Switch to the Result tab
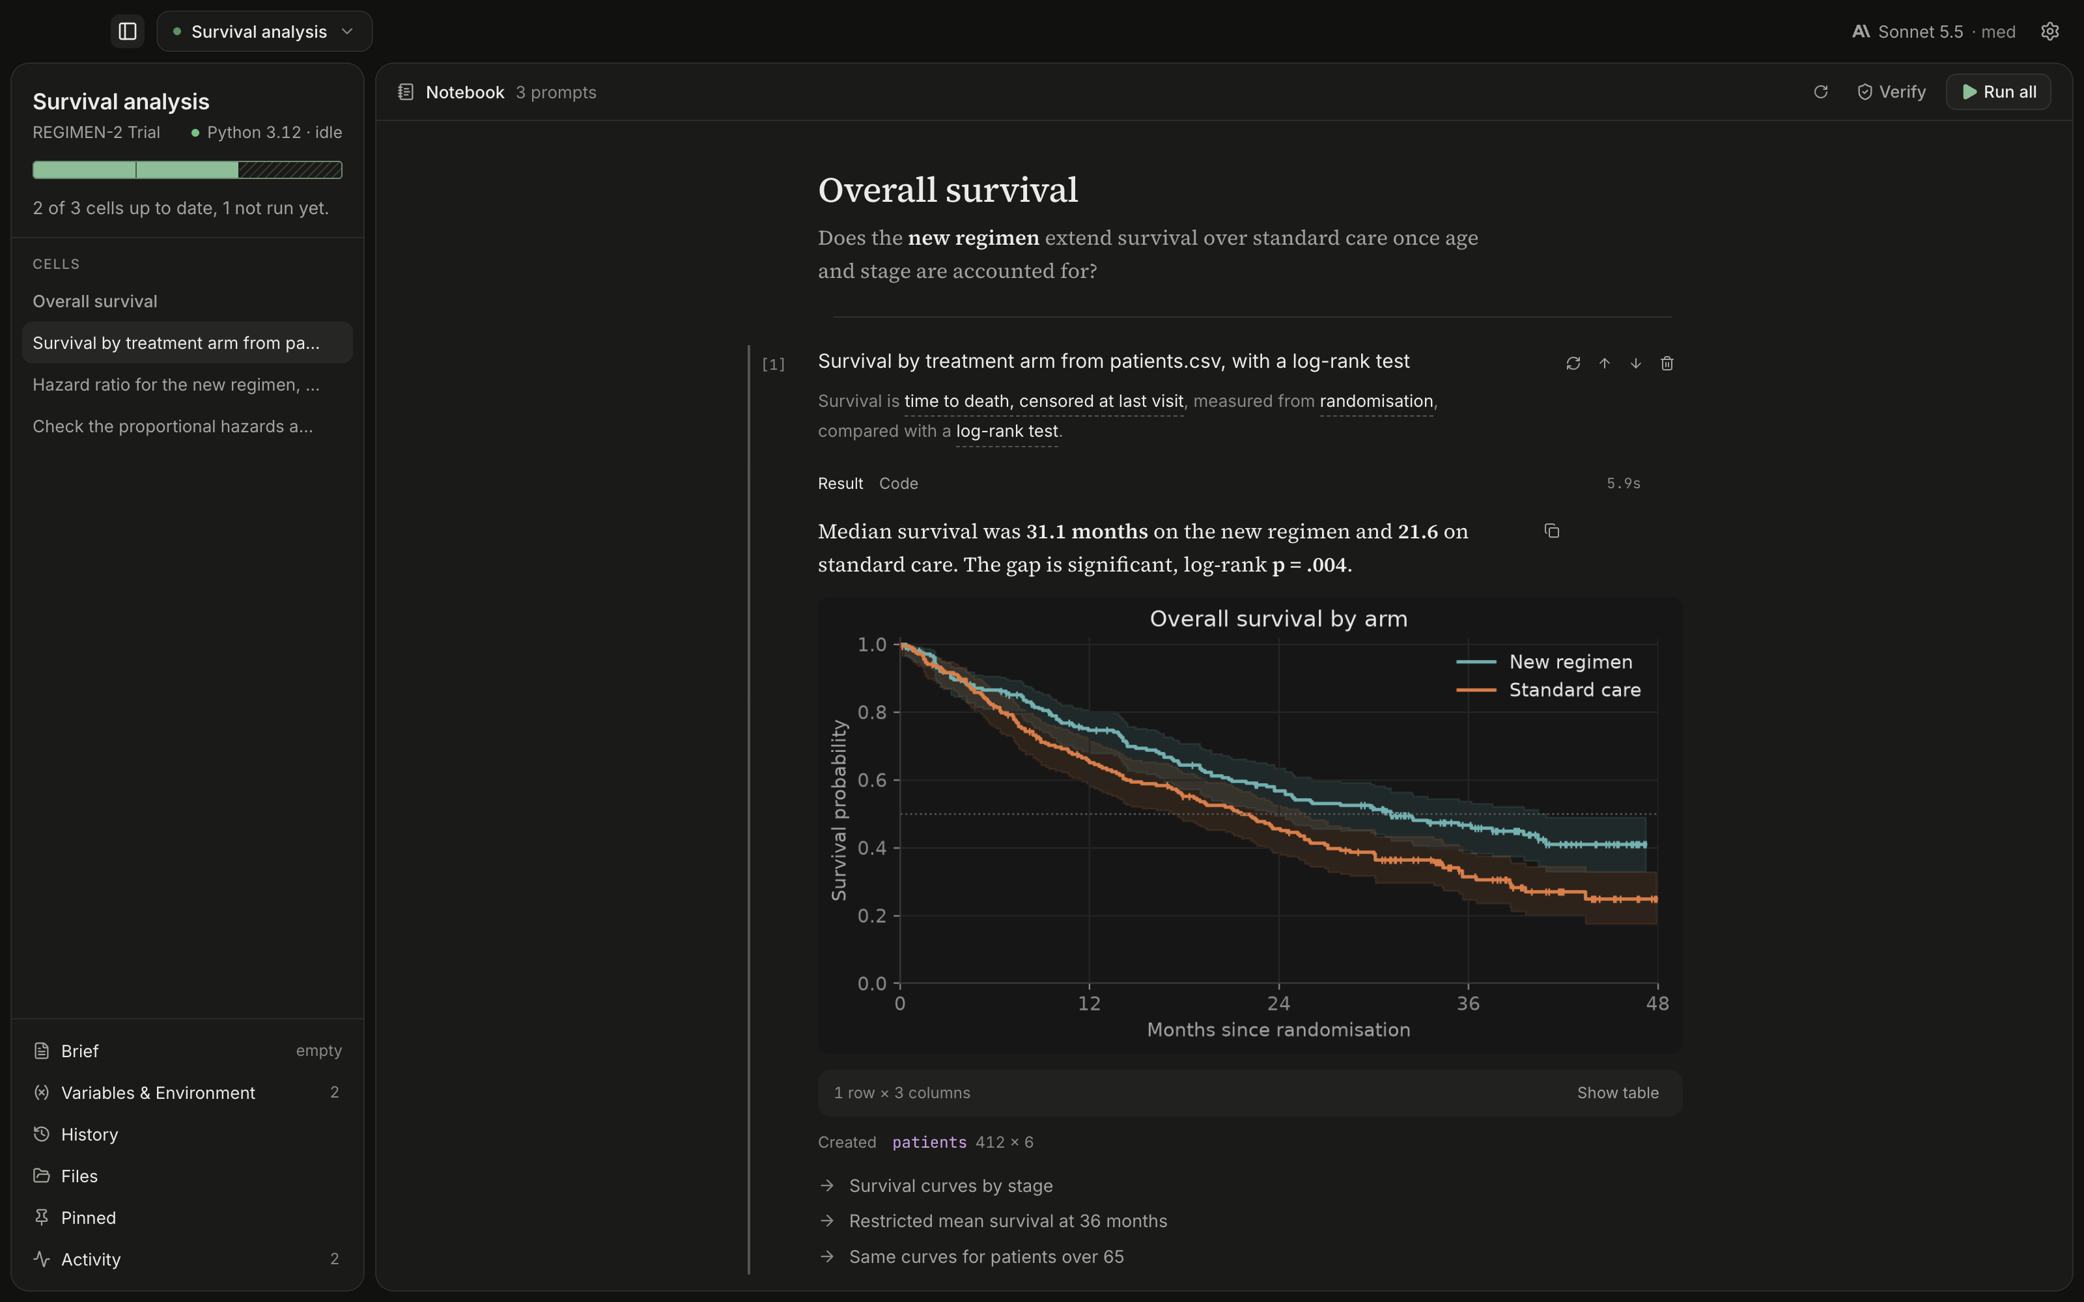The image size is (2084, 1302). (839, 484)
